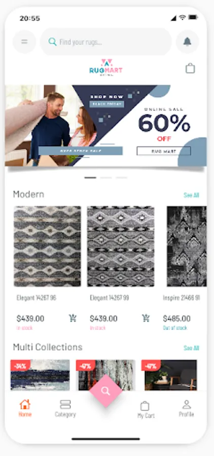Click the RugMart logo

click(105, 67)
